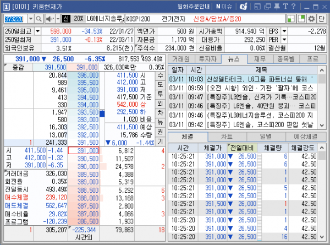Viewport: 330px width, 245px height.
Task: Click the 뉴 vertical side button
Action: [x=160, y=122]
